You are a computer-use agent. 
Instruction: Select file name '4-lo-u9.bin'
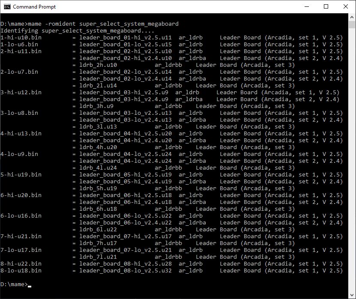19,154
